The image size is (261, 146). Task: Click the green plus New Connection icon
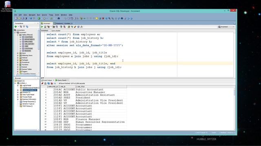tap(15, 27)
